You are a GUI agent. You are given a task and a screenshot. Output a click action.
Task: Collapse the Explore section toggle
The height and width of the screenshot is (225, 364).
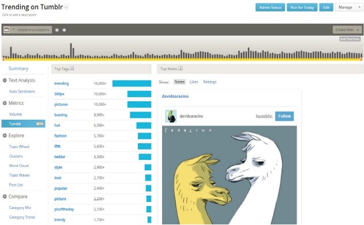point(5,135)
